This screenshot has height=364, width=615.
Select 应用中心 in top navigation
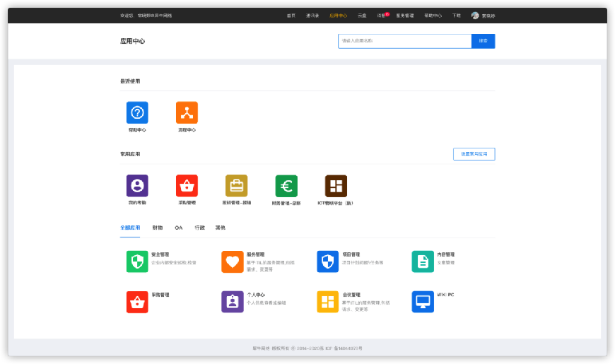[x=338, y=16]
